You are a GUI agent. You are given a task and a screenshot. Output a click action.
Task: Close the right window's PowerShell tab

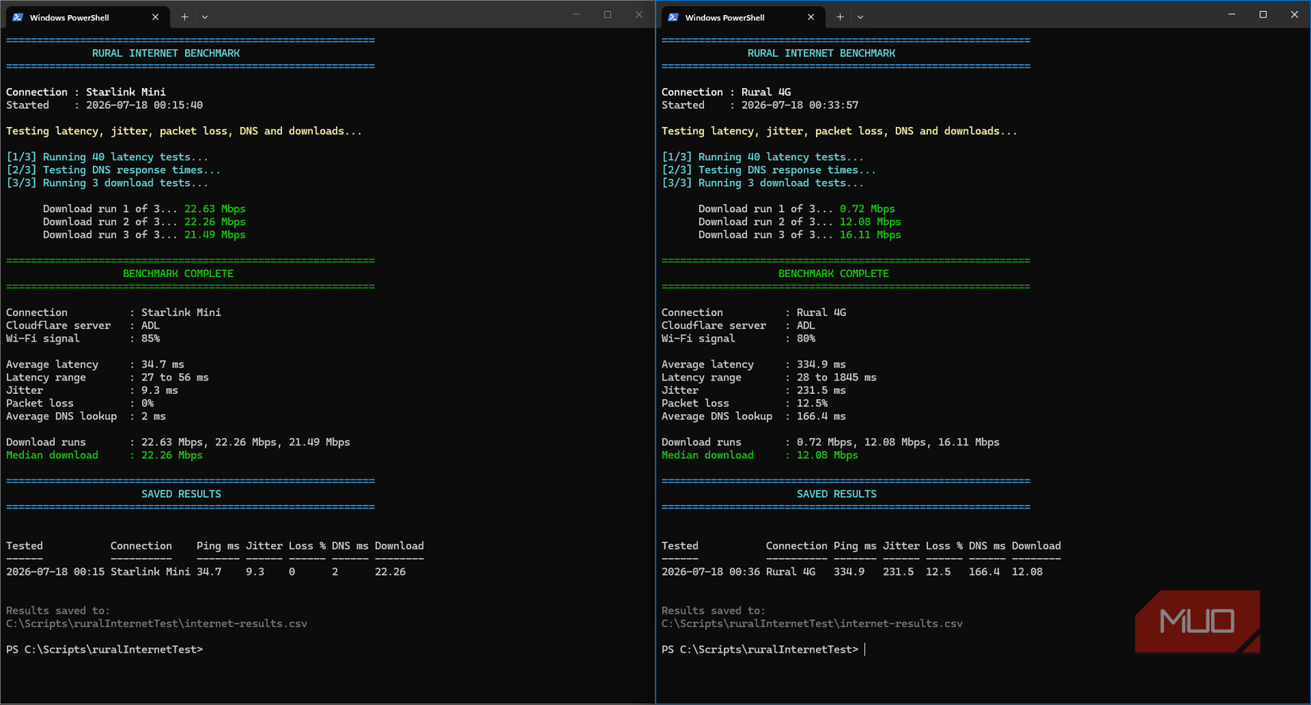(x=810, y=17)
